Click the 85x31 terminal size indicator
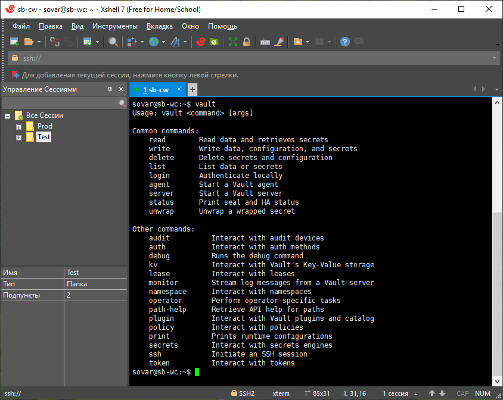503x400 pixels. pos(317,393)
